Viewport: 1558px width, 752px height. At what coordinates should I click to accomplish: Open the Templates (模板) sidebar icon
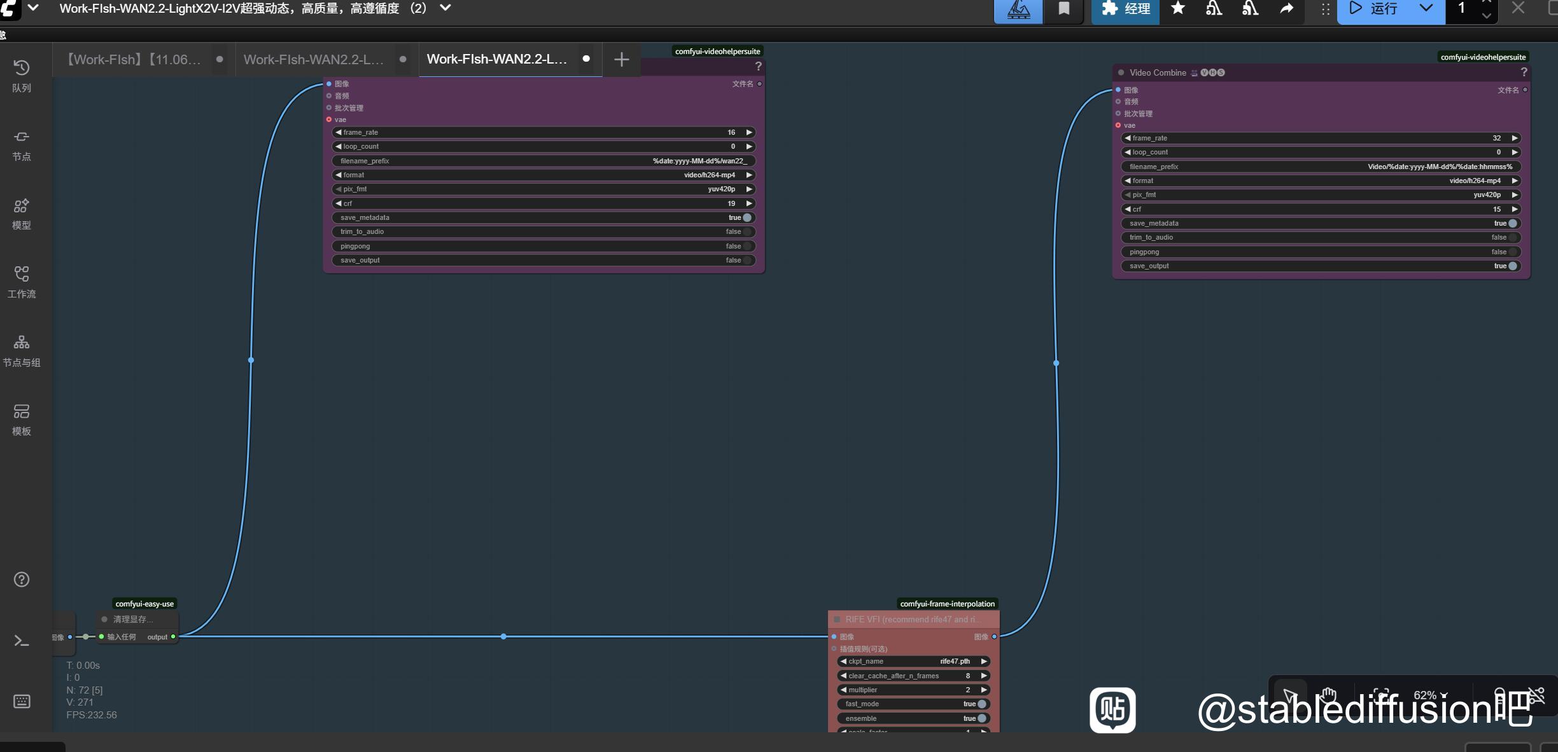(22, 420)
